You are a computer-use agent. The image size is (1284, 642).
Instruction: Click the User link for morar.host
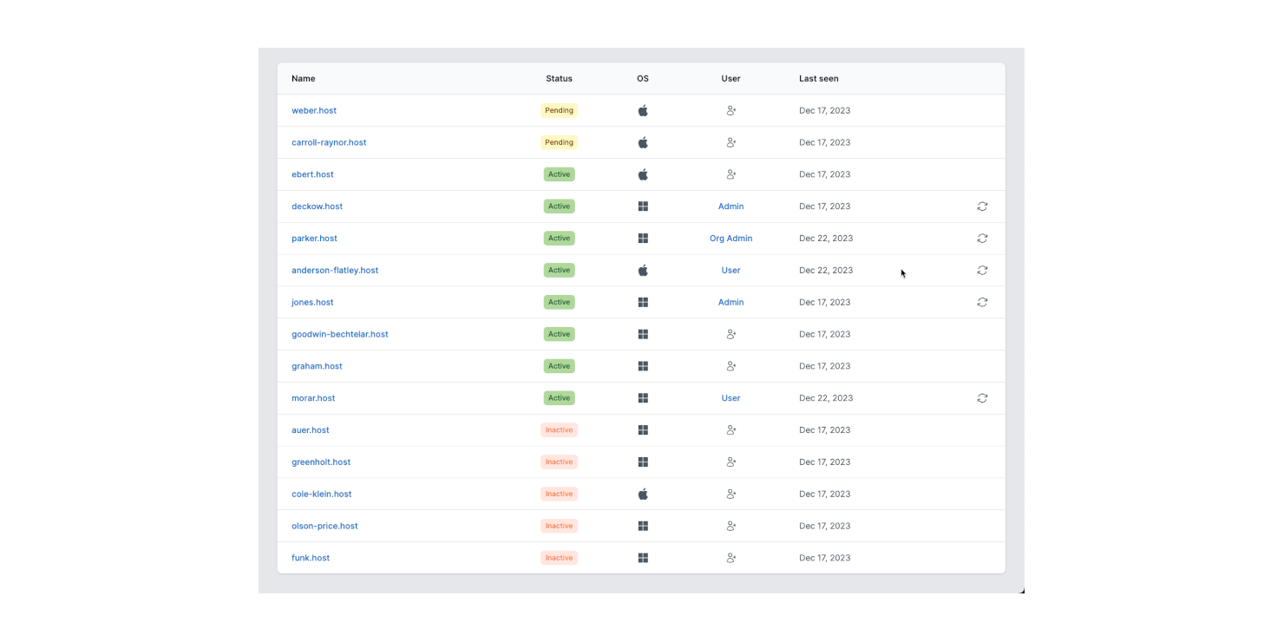click(730, 398)
